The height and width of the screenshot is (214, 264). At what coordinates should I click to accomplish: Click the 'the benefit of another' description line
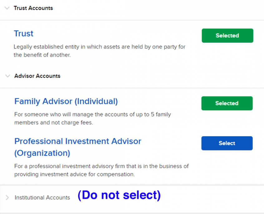[42, 55]
